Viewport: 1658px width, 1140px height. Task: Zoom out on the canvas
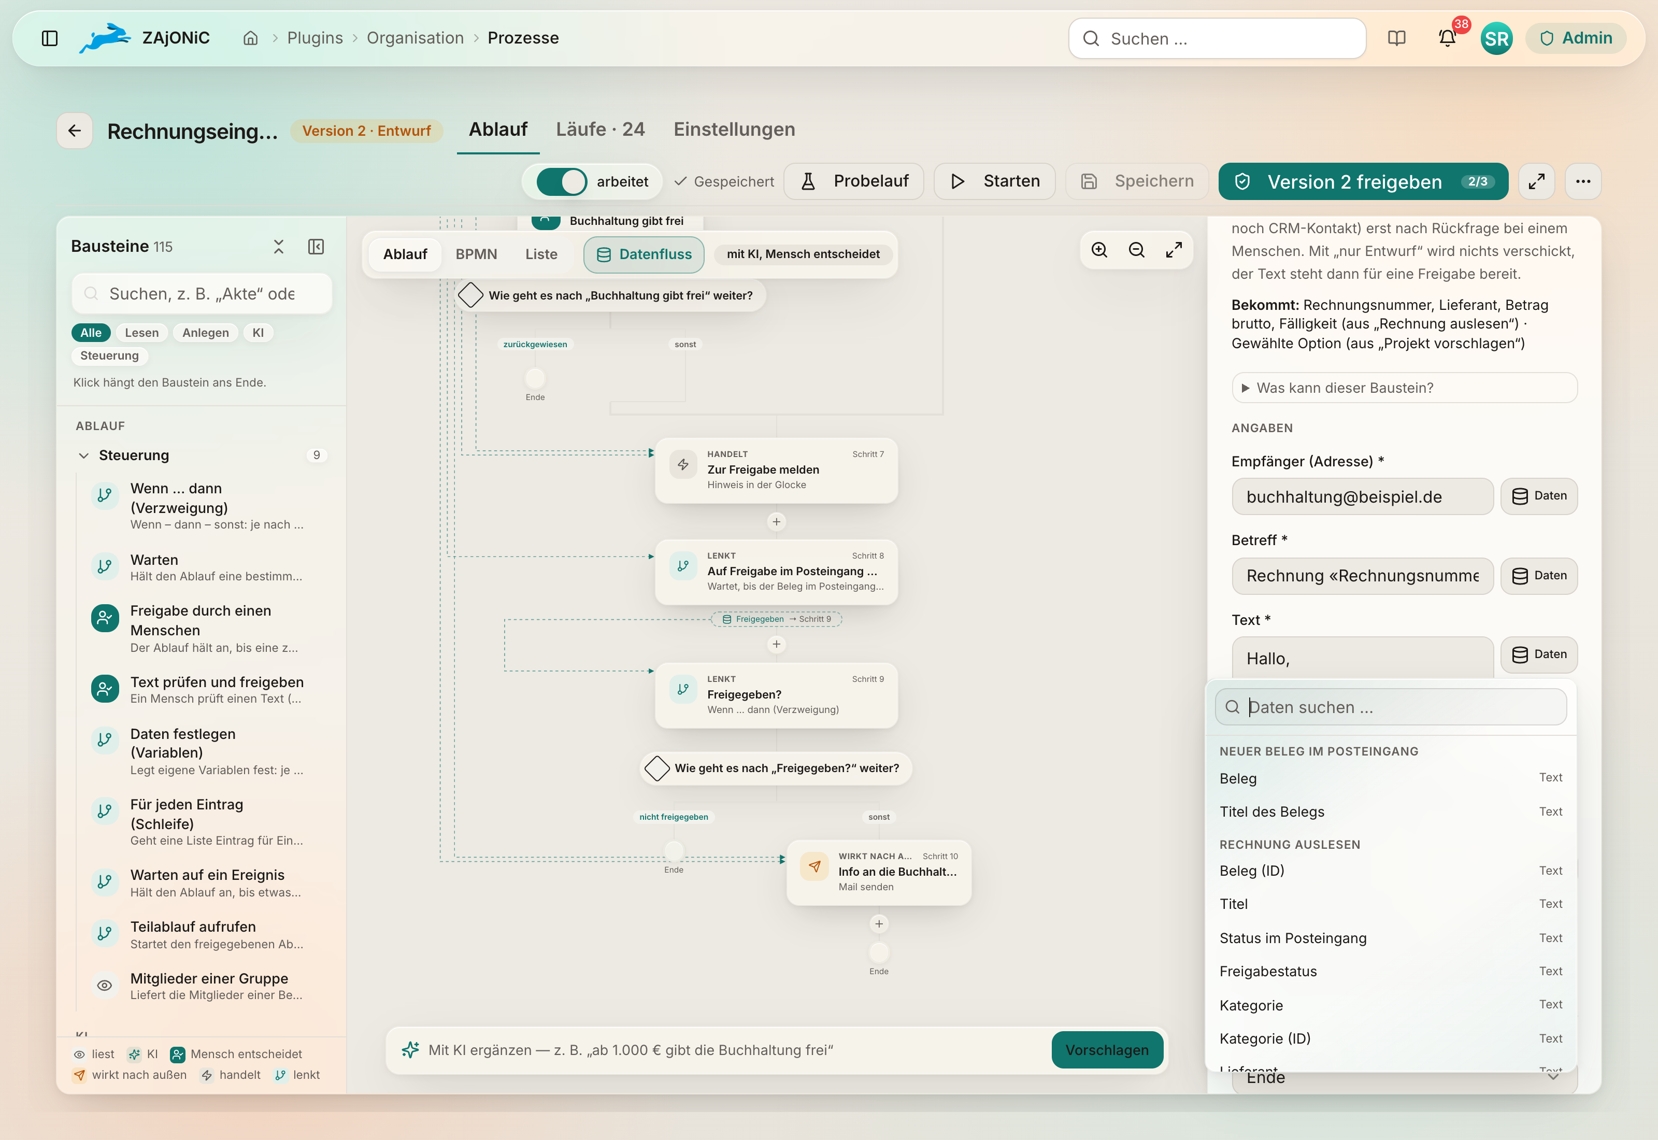click(x=1137, y=250)
